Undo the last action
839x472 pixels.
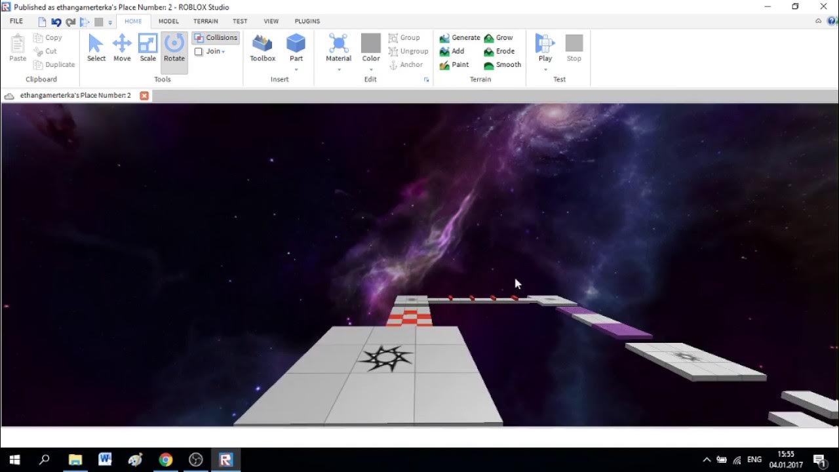coord(56,22)
